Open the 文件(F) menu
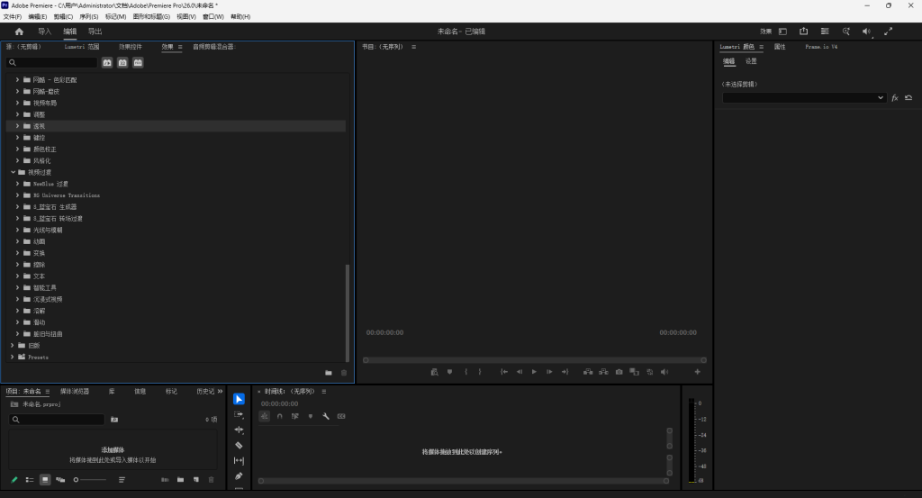Screen dimensions: 922x498 (13, 16)
